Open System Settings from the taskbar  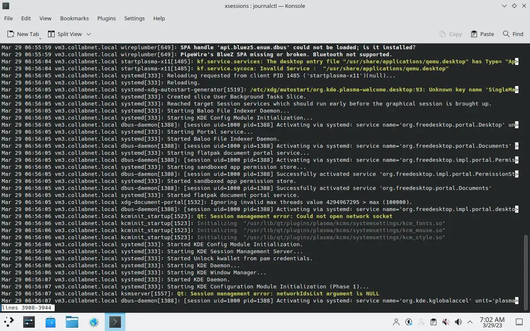29,322
